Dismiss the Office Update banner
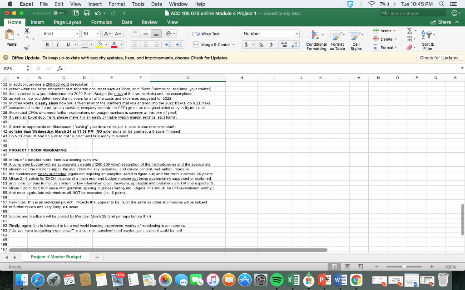465x290 pixels. 5,58
